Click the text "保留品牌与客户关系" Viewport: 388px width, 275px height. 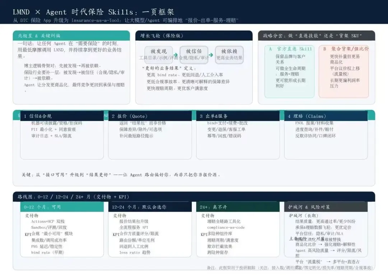290,59
